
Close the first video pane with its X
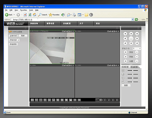click(x=73, y=31)
